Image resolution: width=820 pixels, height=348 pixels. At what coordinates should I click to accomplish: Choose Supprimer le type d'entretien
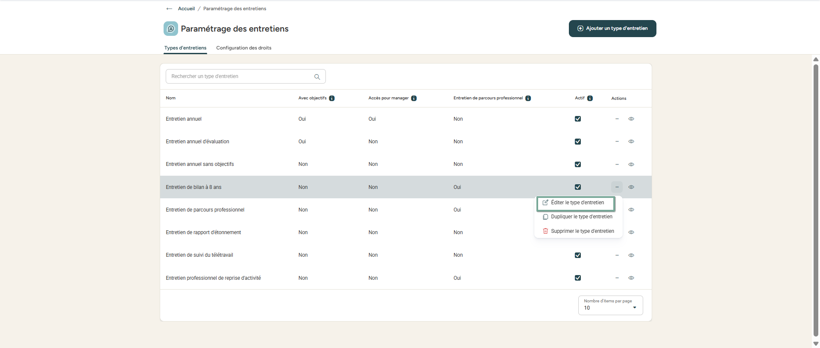[582, 231]
